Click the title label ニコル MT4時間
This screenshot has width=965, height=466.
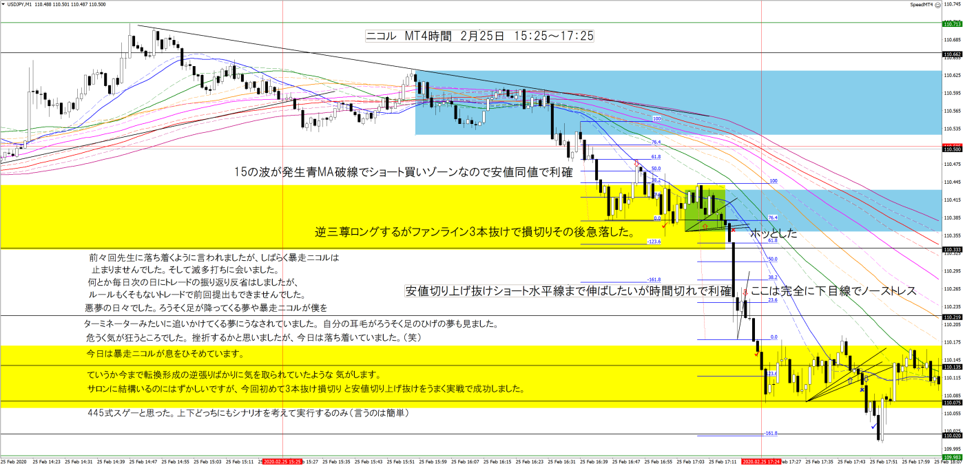(x=480, y=36)
